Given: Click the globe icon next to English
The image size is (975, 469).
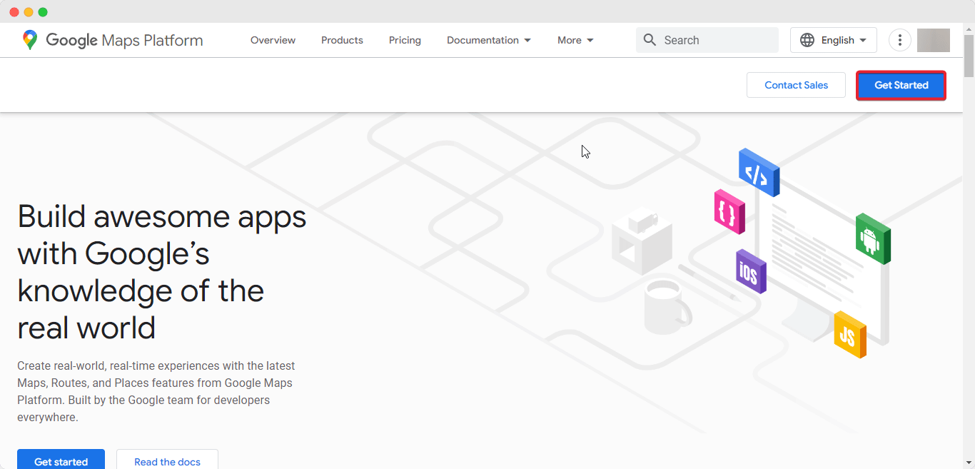Looking at the screenshot, I should (x=809, y=40).
